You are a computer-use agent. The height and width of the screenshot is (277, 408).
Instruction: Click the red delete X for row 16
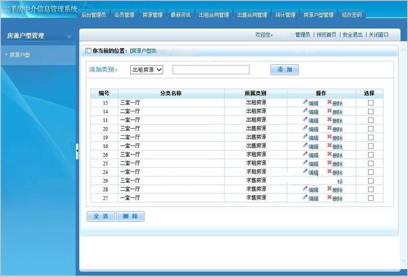(329, 145)
